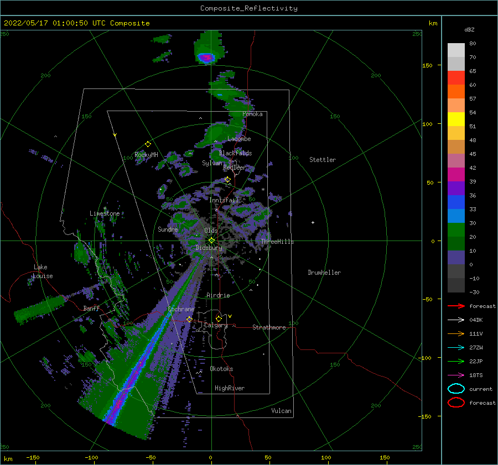Pick the 39 dBZ magenta color swatch
The image size is (498, 465).
[x=456, y=175]
